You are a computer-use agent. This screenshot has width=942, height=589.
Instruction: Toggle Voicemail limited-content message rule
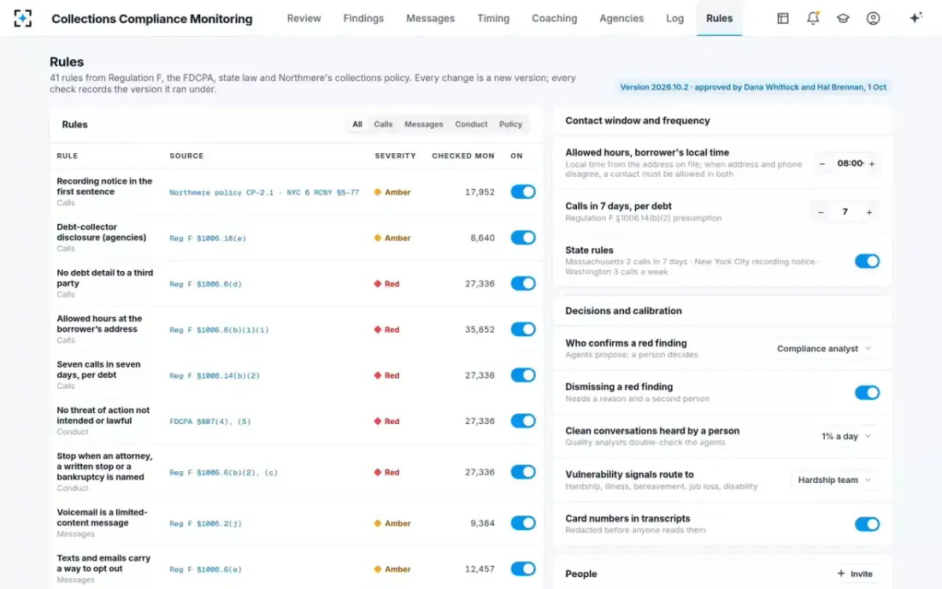pyautogui.click(x=523, y=523)
